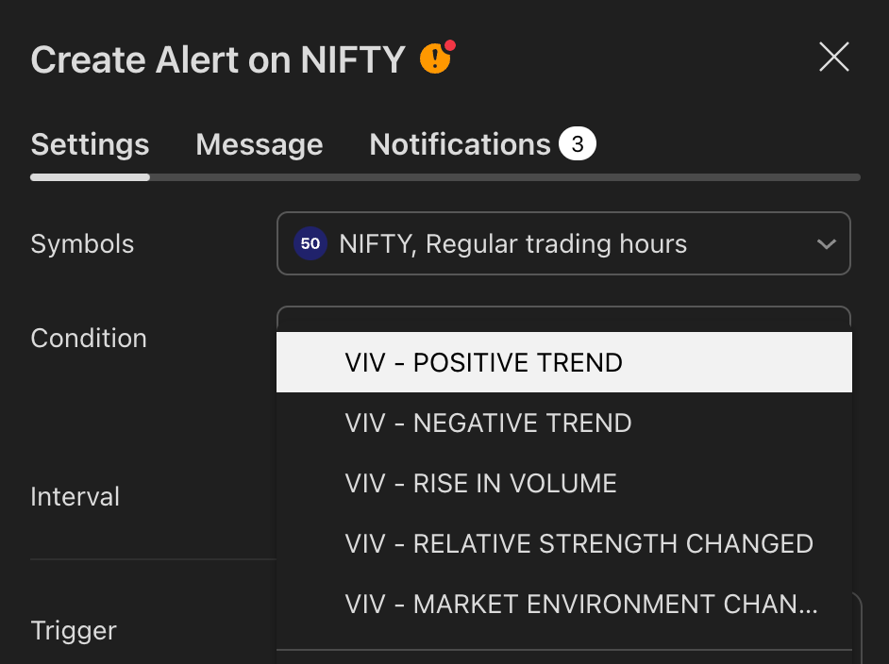The height and width of the screenshot is (664, 889).
Task: Close the Create Alert dialog
Action: pyautogui.click(x=834, y=58)
